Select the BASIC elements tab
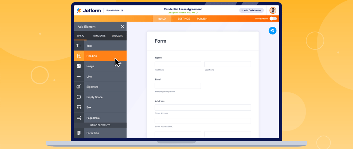 (80, 36)
